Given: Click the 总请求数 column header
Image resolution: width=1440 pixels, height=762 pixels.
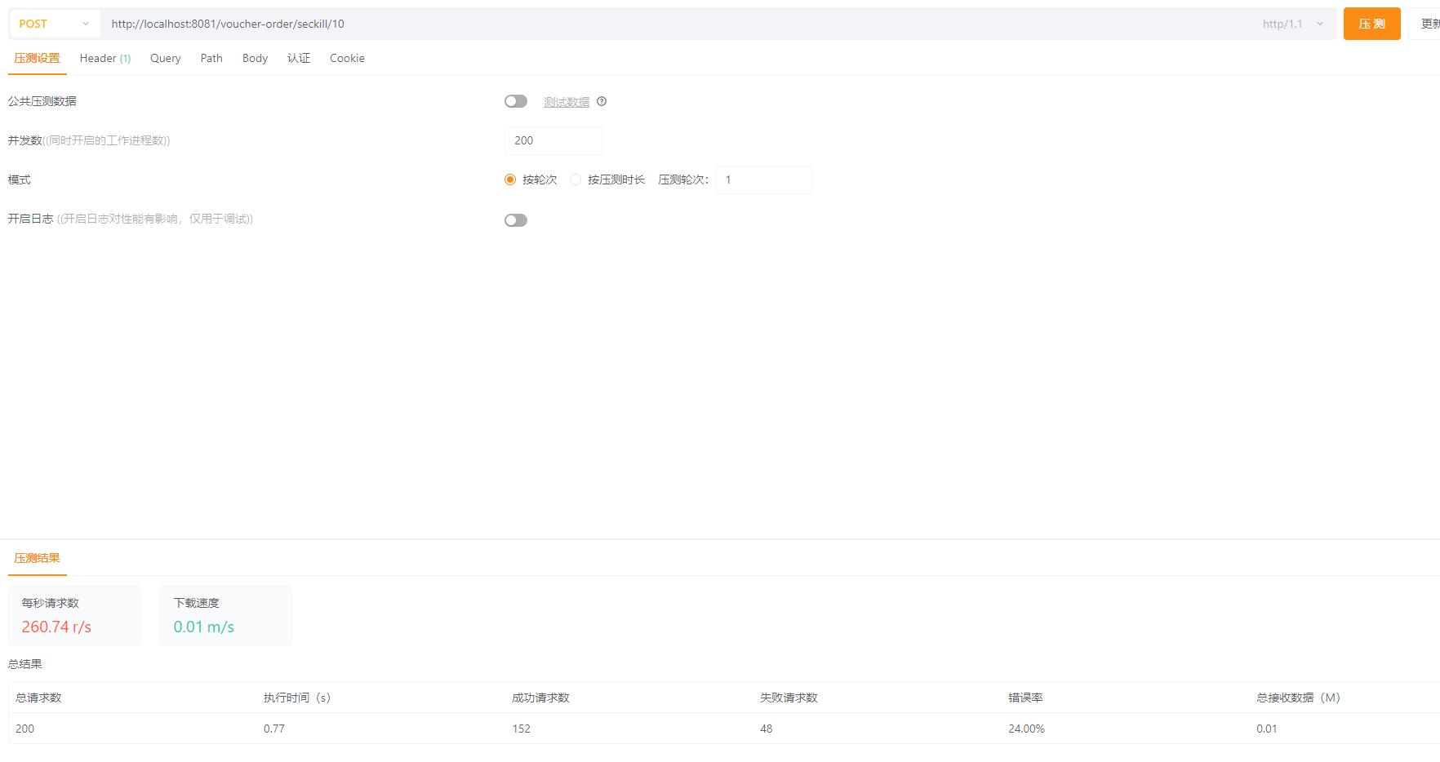Looking at the screenshot, I should [x=38, y=698].
